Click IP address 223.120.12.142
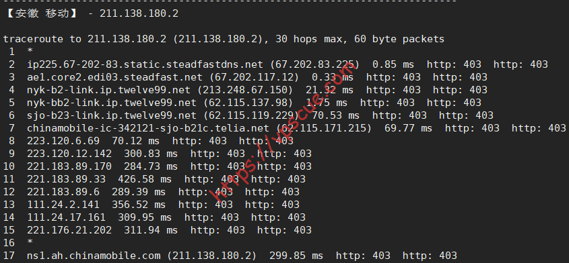This screenshot has width=569, height=263. 69,154
